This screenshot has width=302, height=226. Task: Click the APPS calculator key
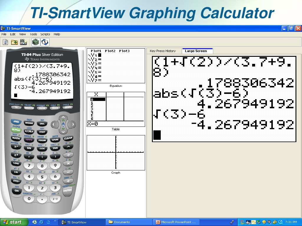29,140
